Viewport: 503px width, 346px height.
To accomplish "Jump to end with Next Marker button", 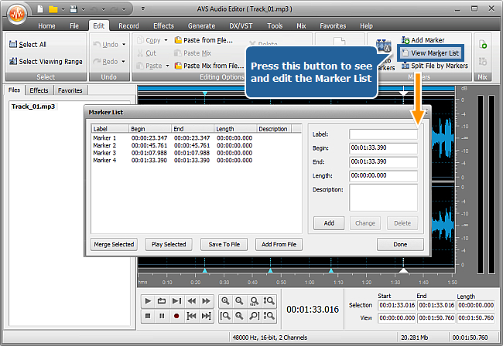I will 206,316.
